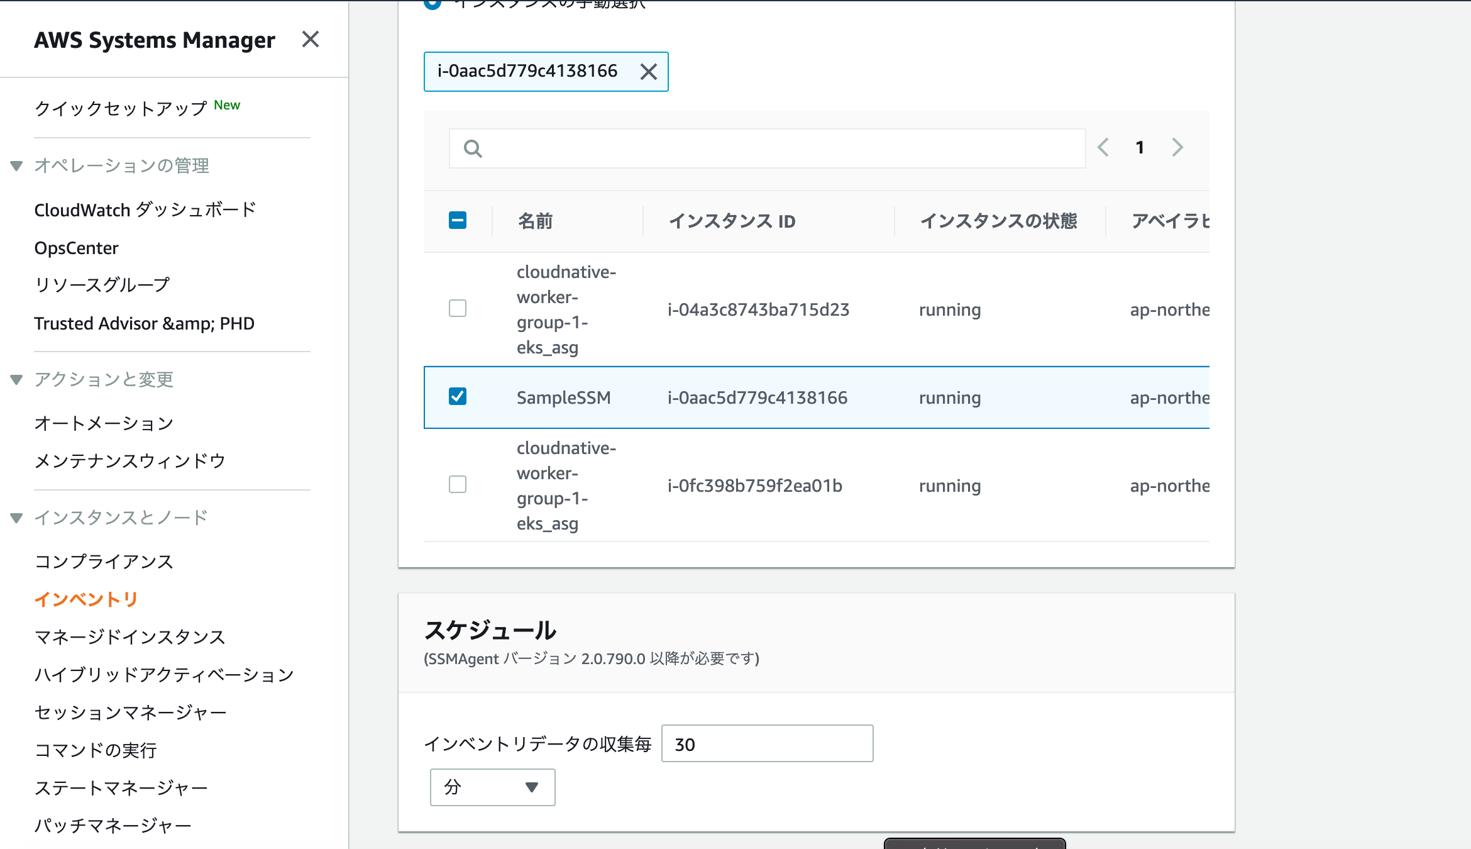Open OpsCenter in sidebar
Screen dimensions: 1471x849
coord(76,248)
